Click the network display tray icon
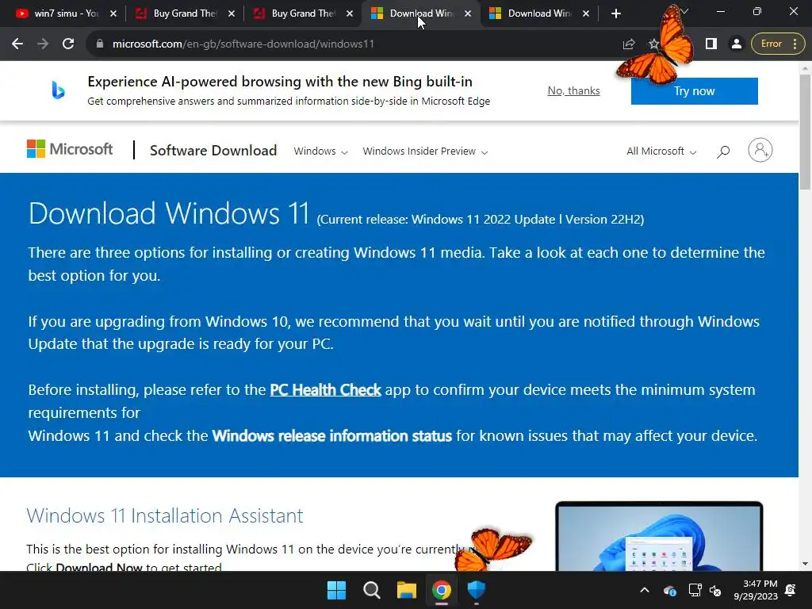This screenshot has width=812, height=609. pyautogui.click(x=695, y=590)
